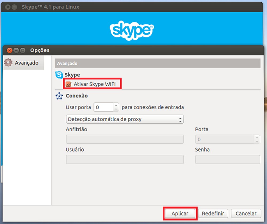Click the gear icon beside Avançado in sidebar
Viewport: 267px width, 224px height.
pyautogui.click(x=8, y=63)
